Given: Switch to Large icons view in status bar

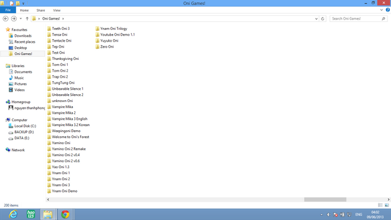Looking at the screenshot, I should point(387,205).
